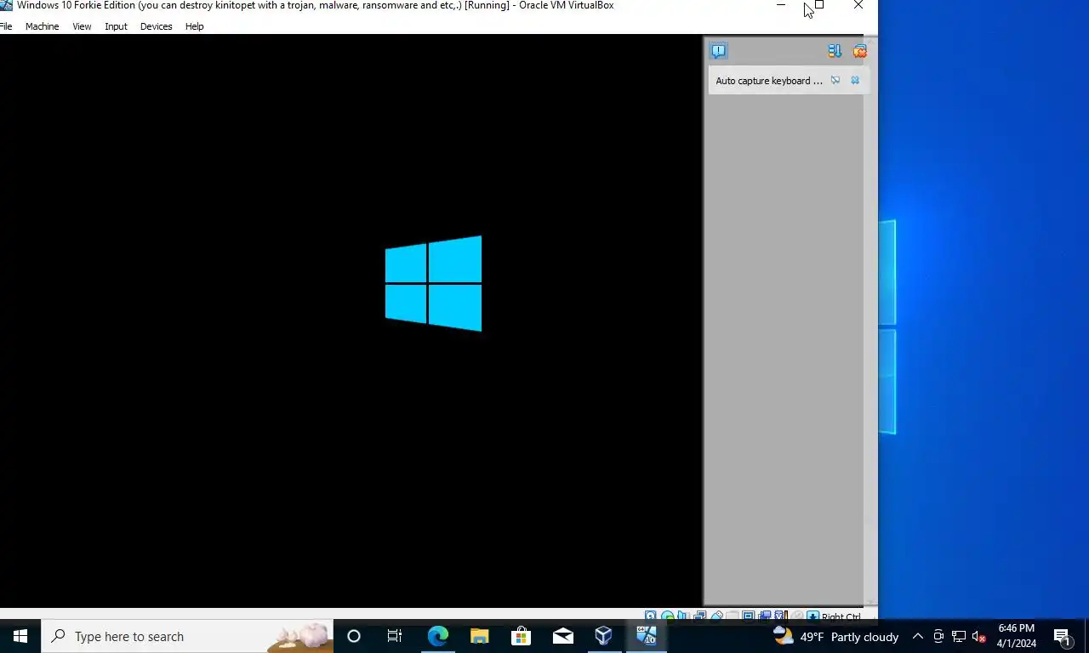This screenshot has width=1089, height=653.
Task: Click the USB devices status icon
Action: pyautogui.click(x=716, y=616)
